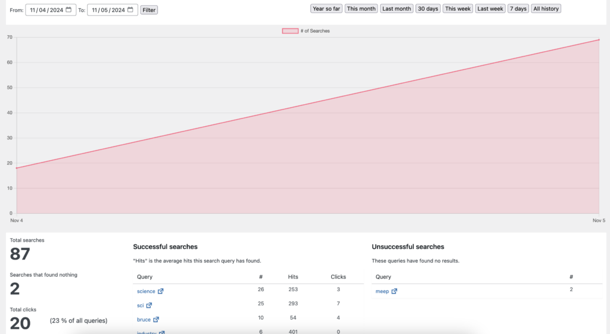Screen dimensions: 610x334
Task: Open external link icon next to science
Action: [161, 292]
